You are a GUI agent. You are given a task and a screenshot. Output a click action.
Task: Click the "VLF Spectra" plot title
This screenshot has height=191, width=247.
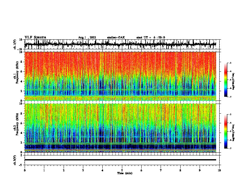pyautogui.click(x=35, y=37)
